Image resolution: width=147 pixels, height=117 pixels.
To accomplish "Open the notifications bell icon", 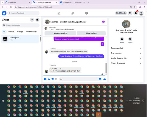I will coord(136,13).
